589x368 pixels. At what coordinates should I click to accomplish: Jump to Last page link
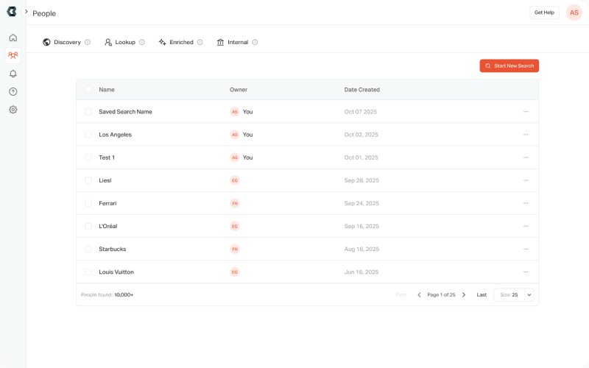pyautogui.click(x=482, y=295)
